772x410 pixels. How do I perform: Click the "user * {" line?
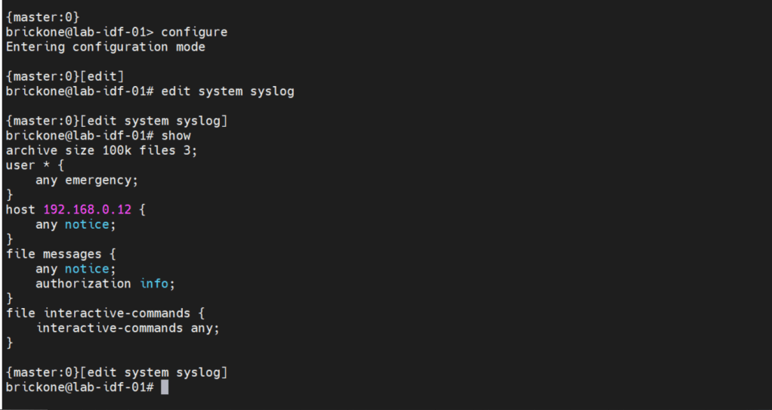pos(35,165)
